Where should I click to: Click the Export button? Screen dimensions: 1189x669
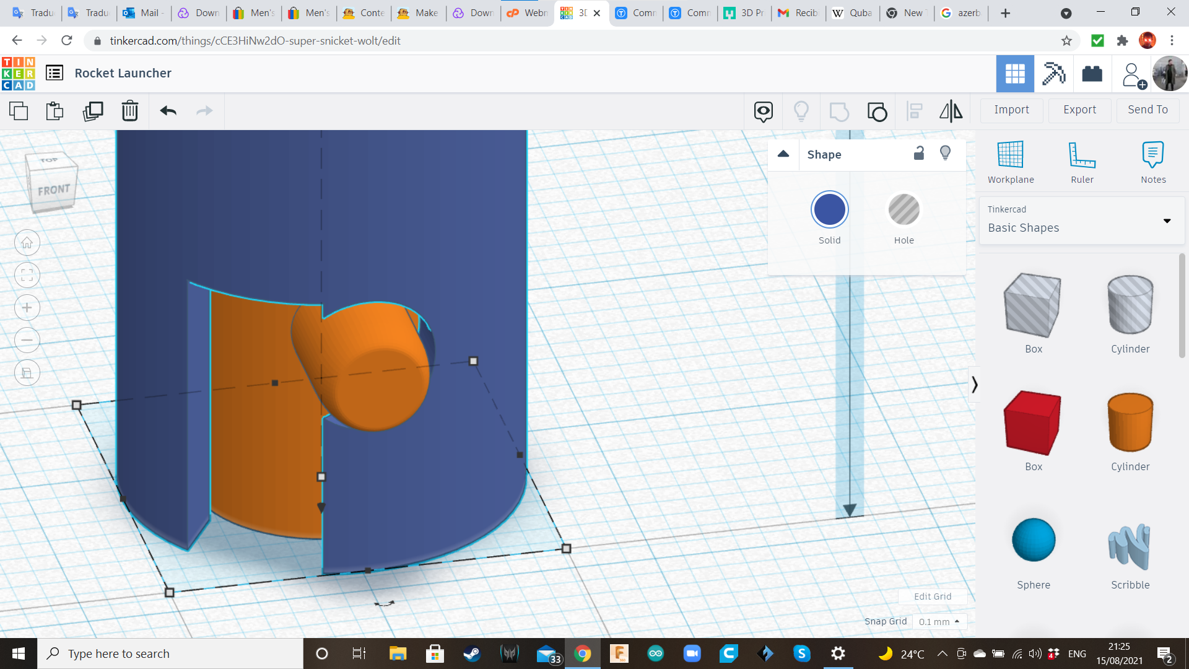[1079, 110]
